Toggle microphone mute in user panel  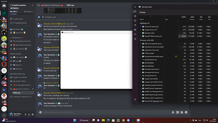(26, 114)
